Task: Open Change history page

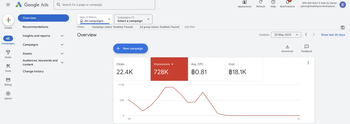Action: (x=33, y=71)
